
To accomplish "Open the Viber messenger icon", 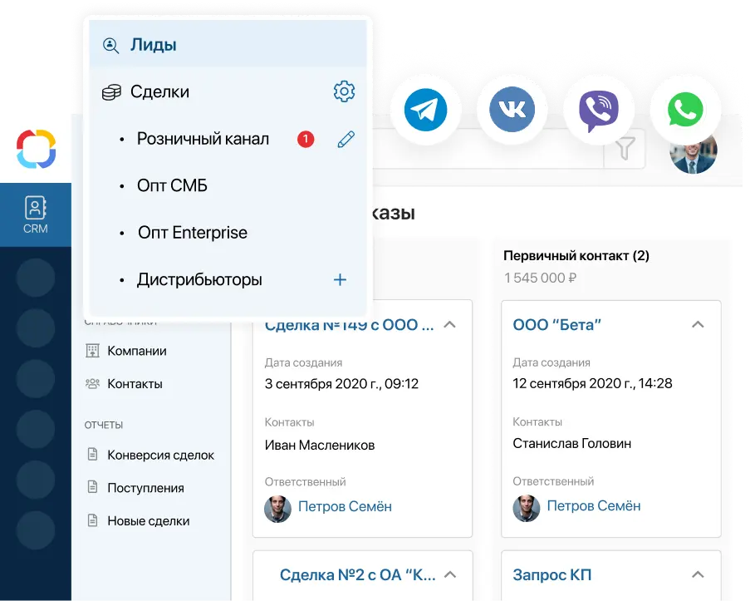I will 598,110.
